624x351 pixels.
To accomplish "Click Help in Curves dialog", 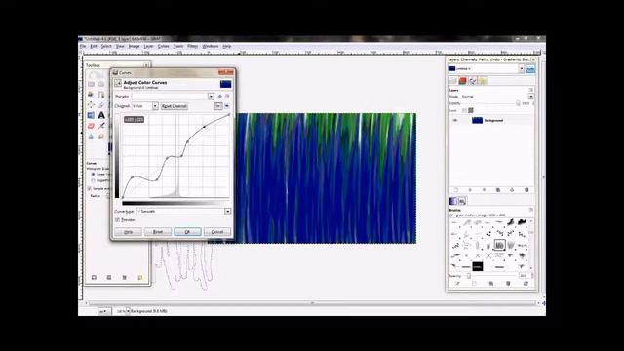I will (128, 232).
